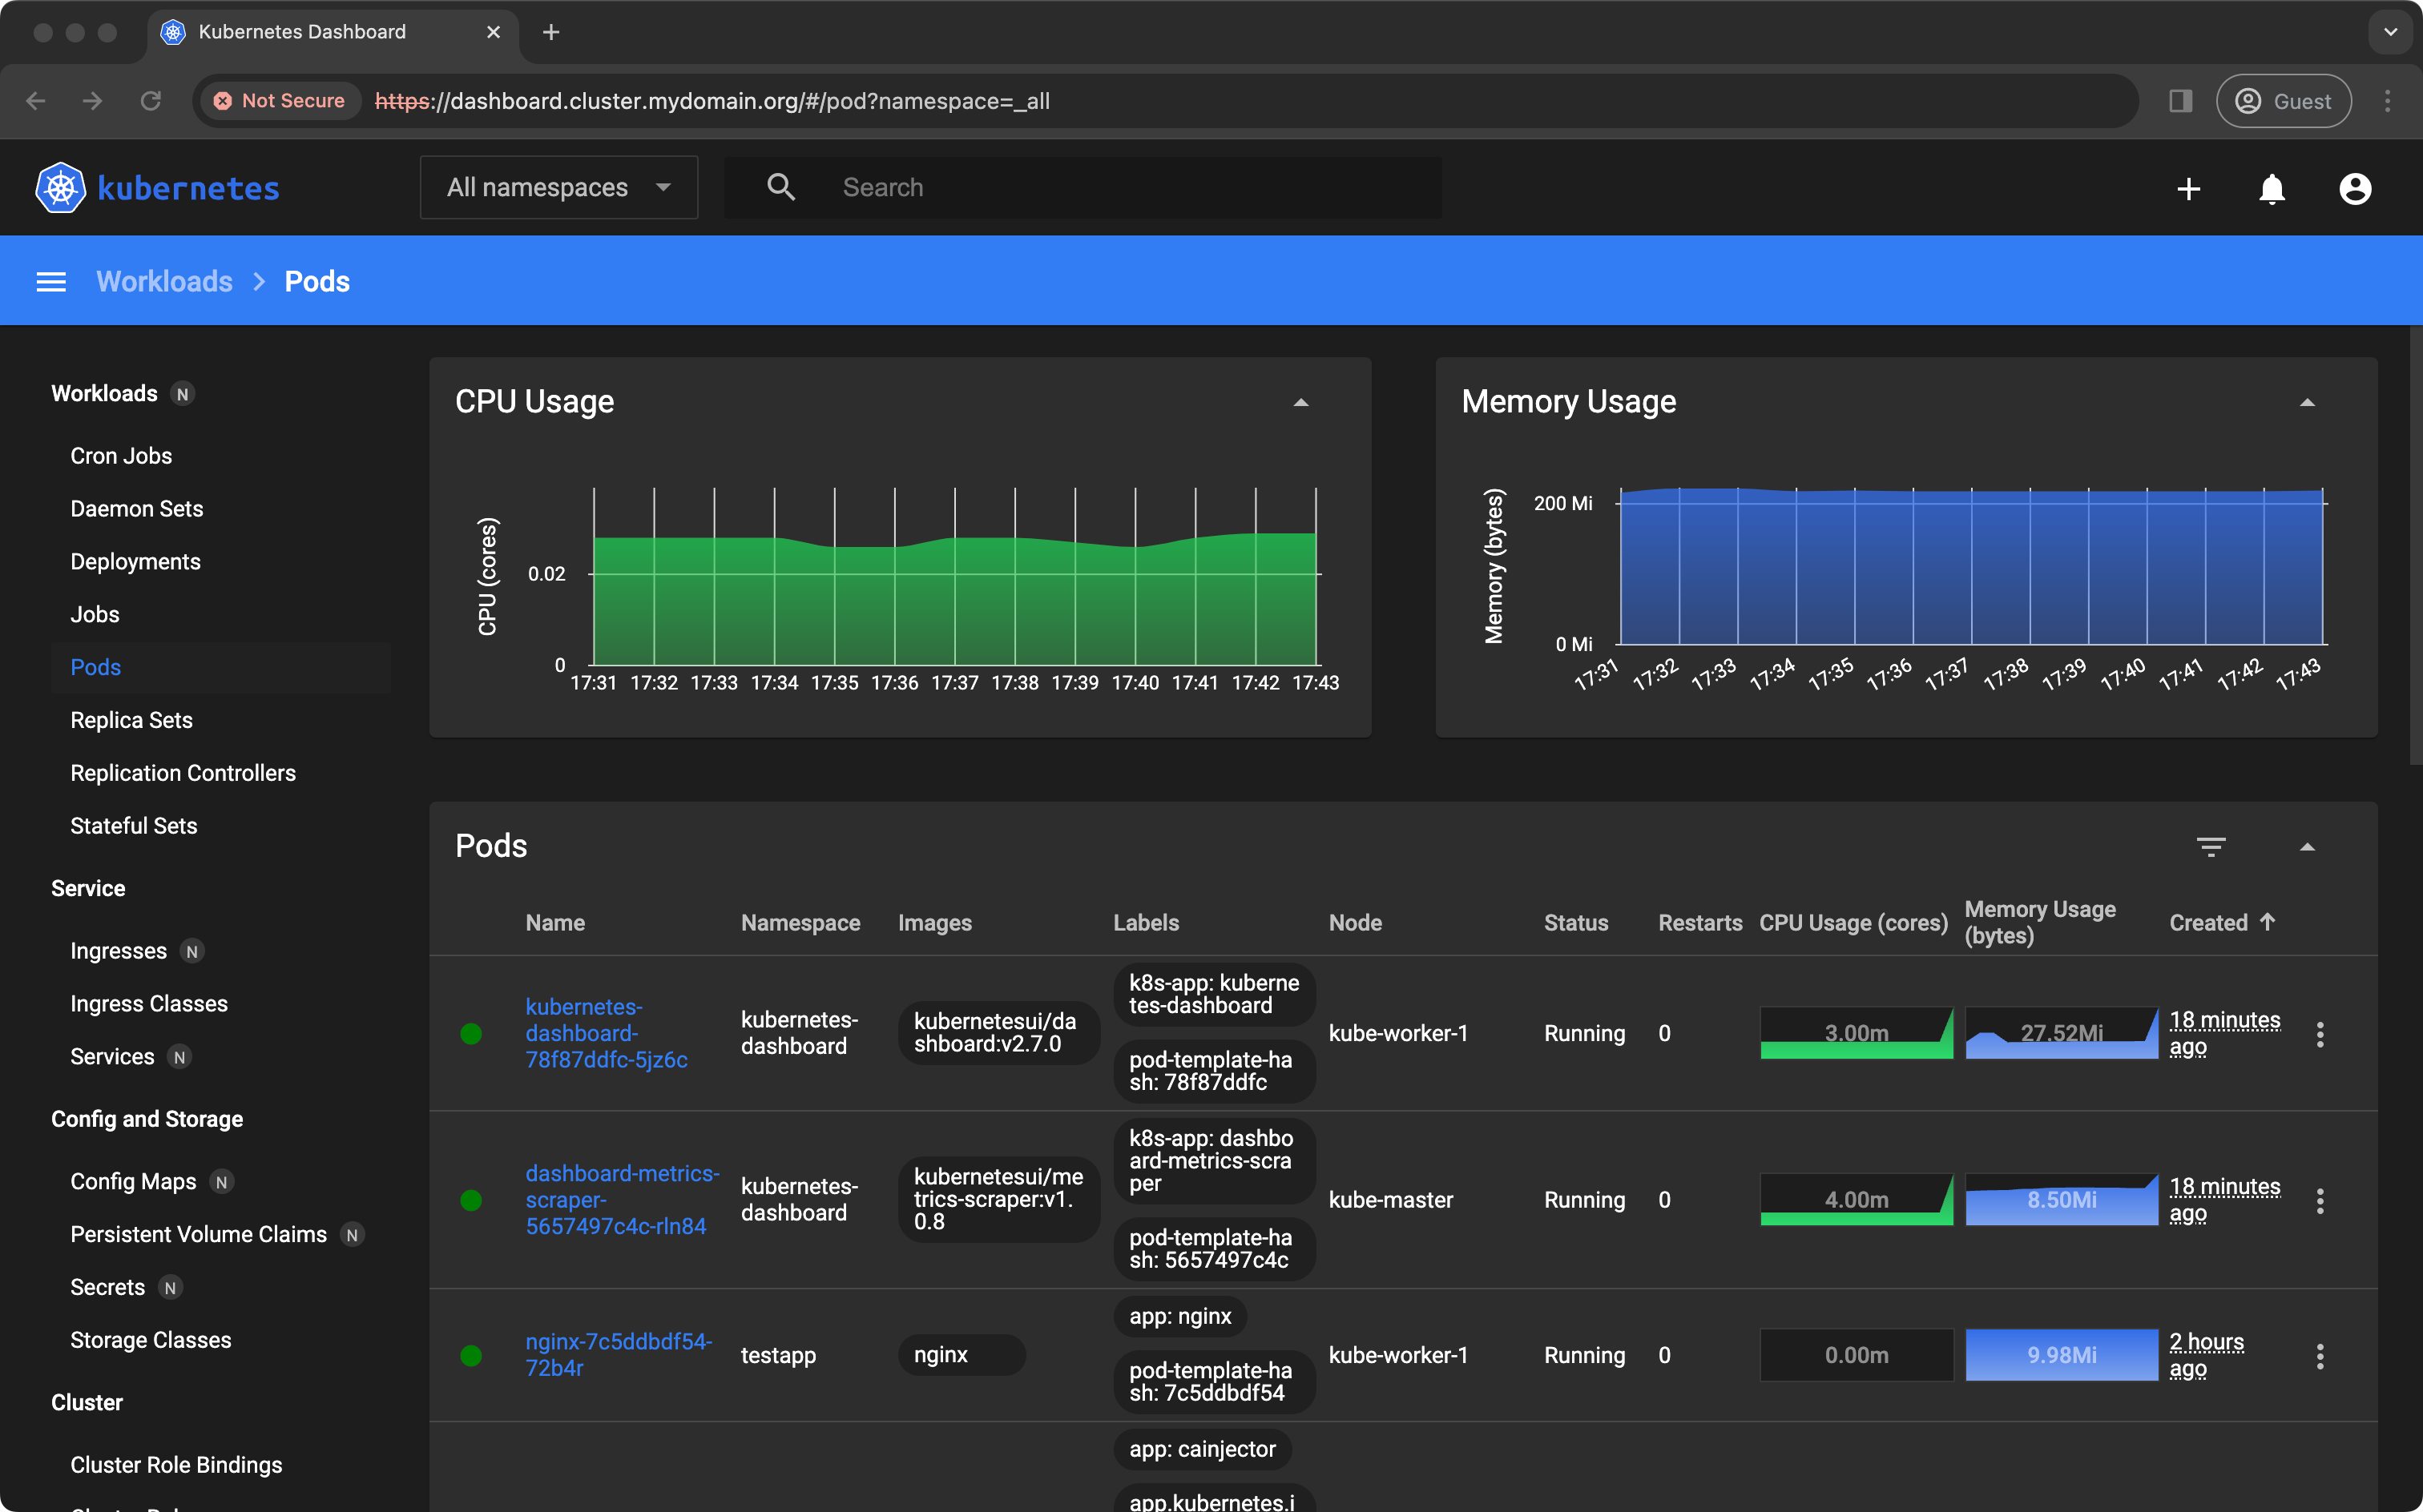Click the notification bell icon
This screenshot has width=2423, height=1512.
pyautogui.click(x=2272, y=188)
